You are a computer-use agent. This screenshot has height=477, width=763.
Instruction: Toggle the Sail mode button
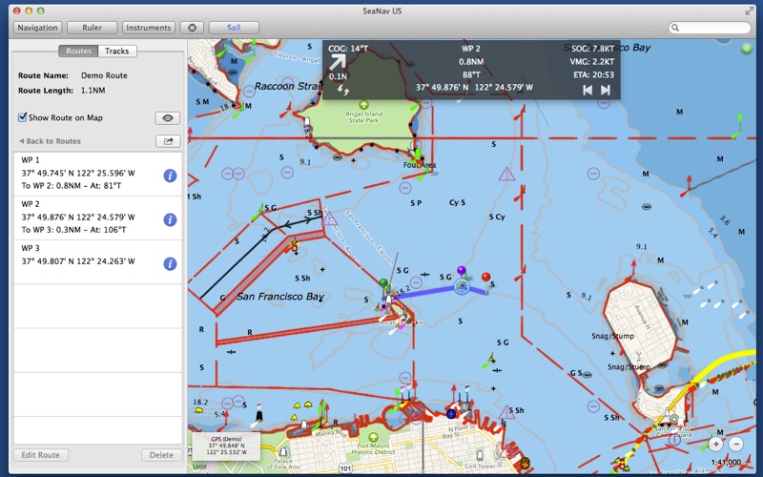pyautogui.click(x=234, y=28)
